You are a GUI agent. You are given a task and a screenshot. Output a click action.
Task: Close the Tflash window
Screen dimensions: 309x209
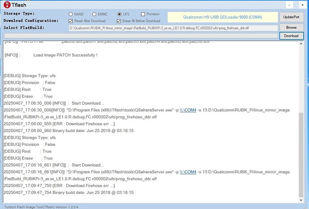point(299,5)
